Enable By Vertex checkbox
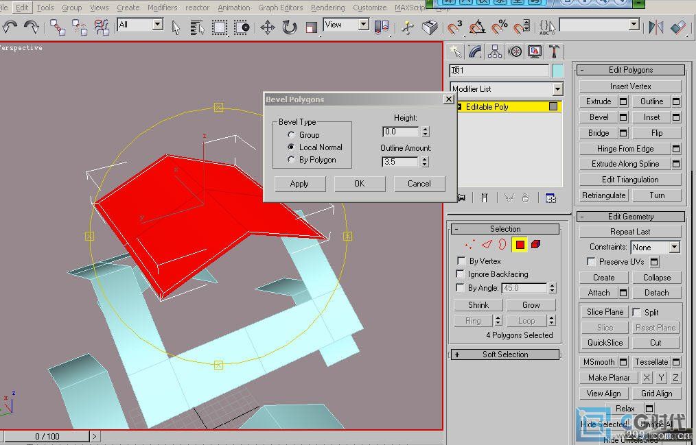The width and height of the screenshot is (696, 445). point(461,261)
